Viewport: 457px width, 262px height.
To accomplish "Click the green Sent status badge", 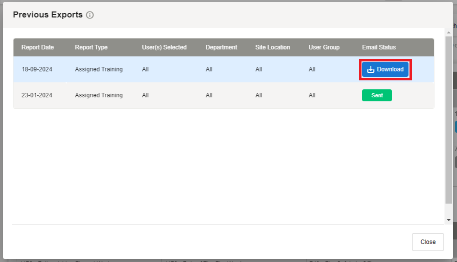I will (376, 95).
